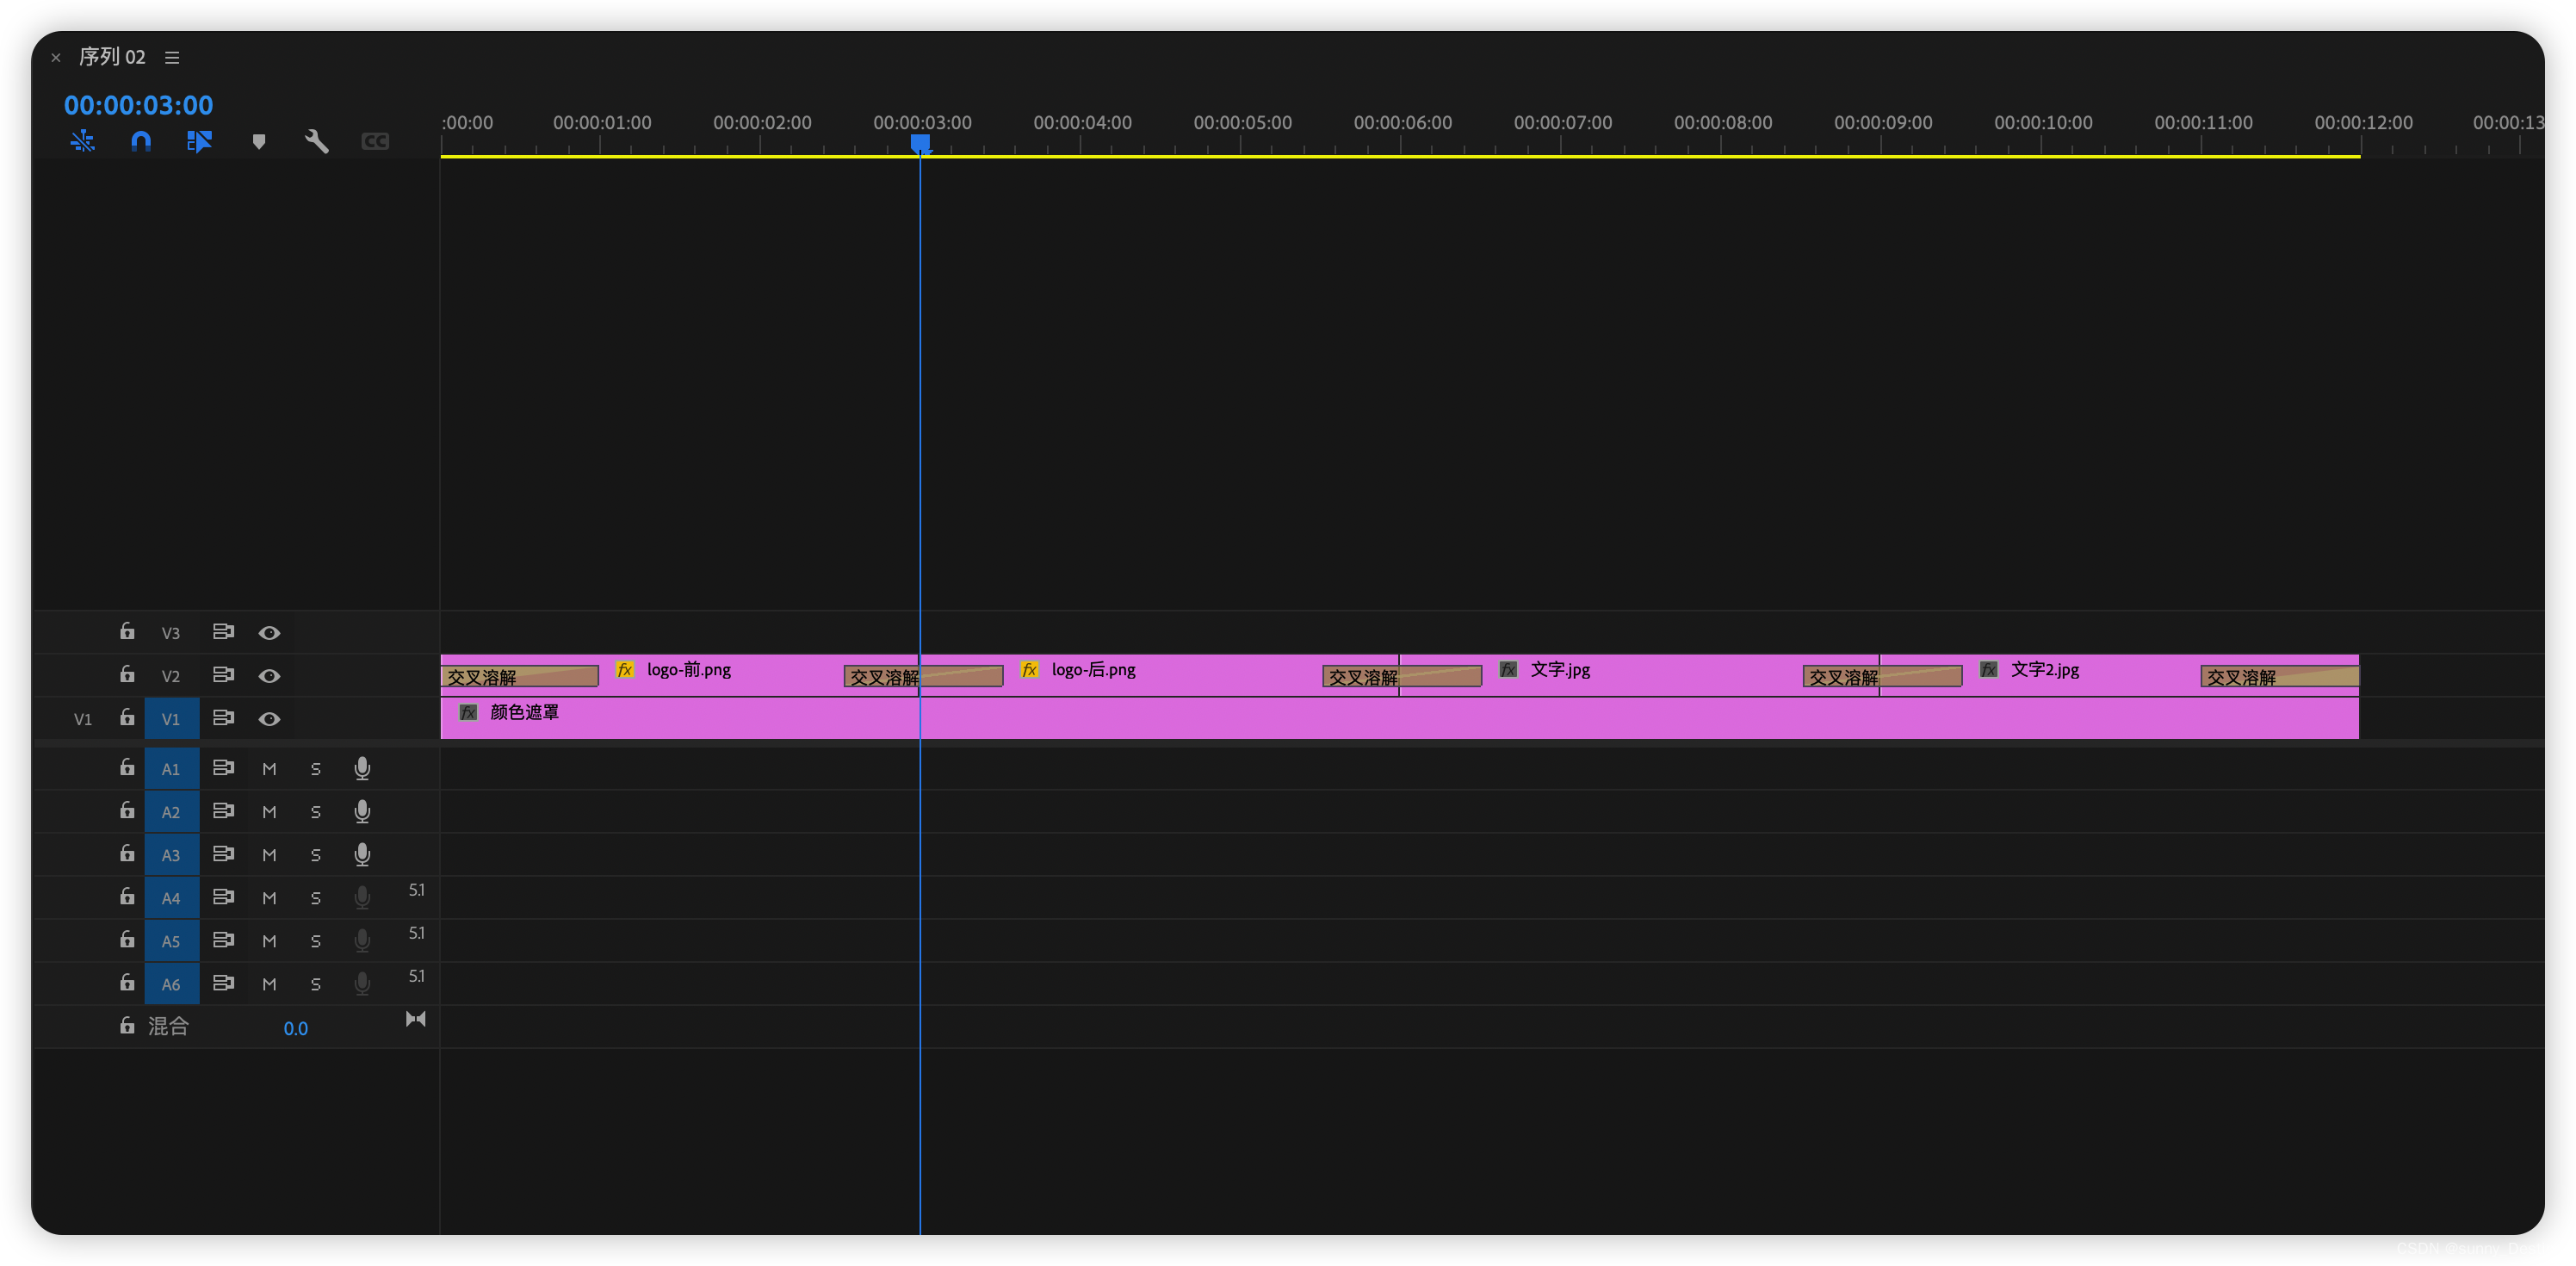Screen dimensions: 2576x1266
Task: Select the 序列 02 tab
Action: [x=112, y=57]
